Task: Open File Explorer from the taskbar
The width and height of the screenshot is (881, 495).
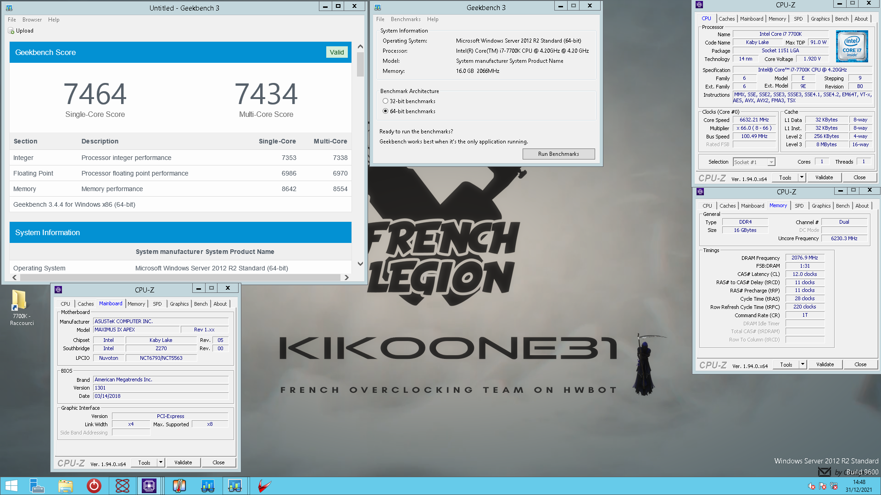Action: [x=66, y=486]
